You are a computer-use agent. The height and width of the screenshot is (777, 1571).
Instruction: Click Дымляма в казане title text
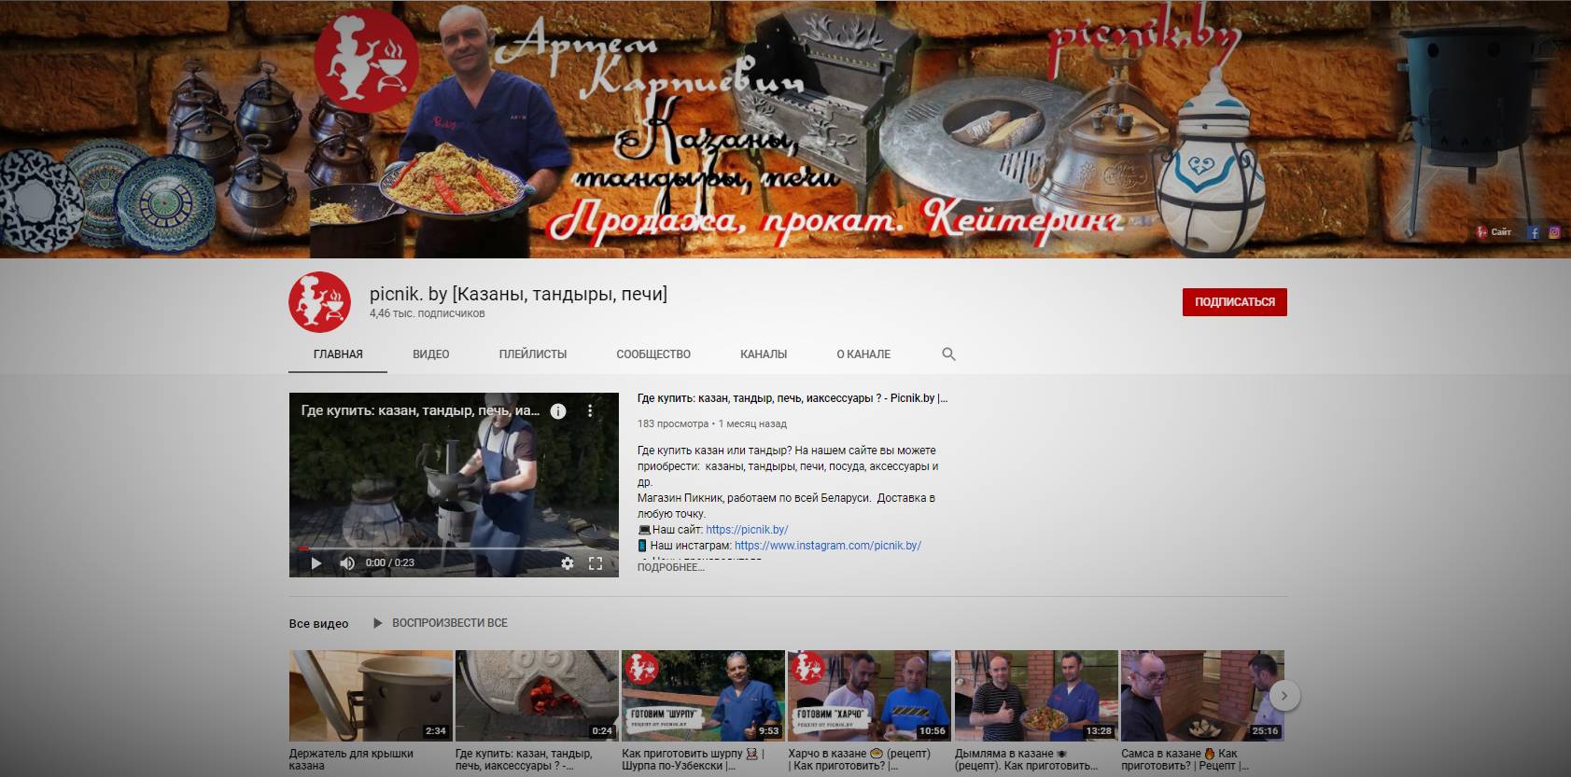(x=1026, y=759)
